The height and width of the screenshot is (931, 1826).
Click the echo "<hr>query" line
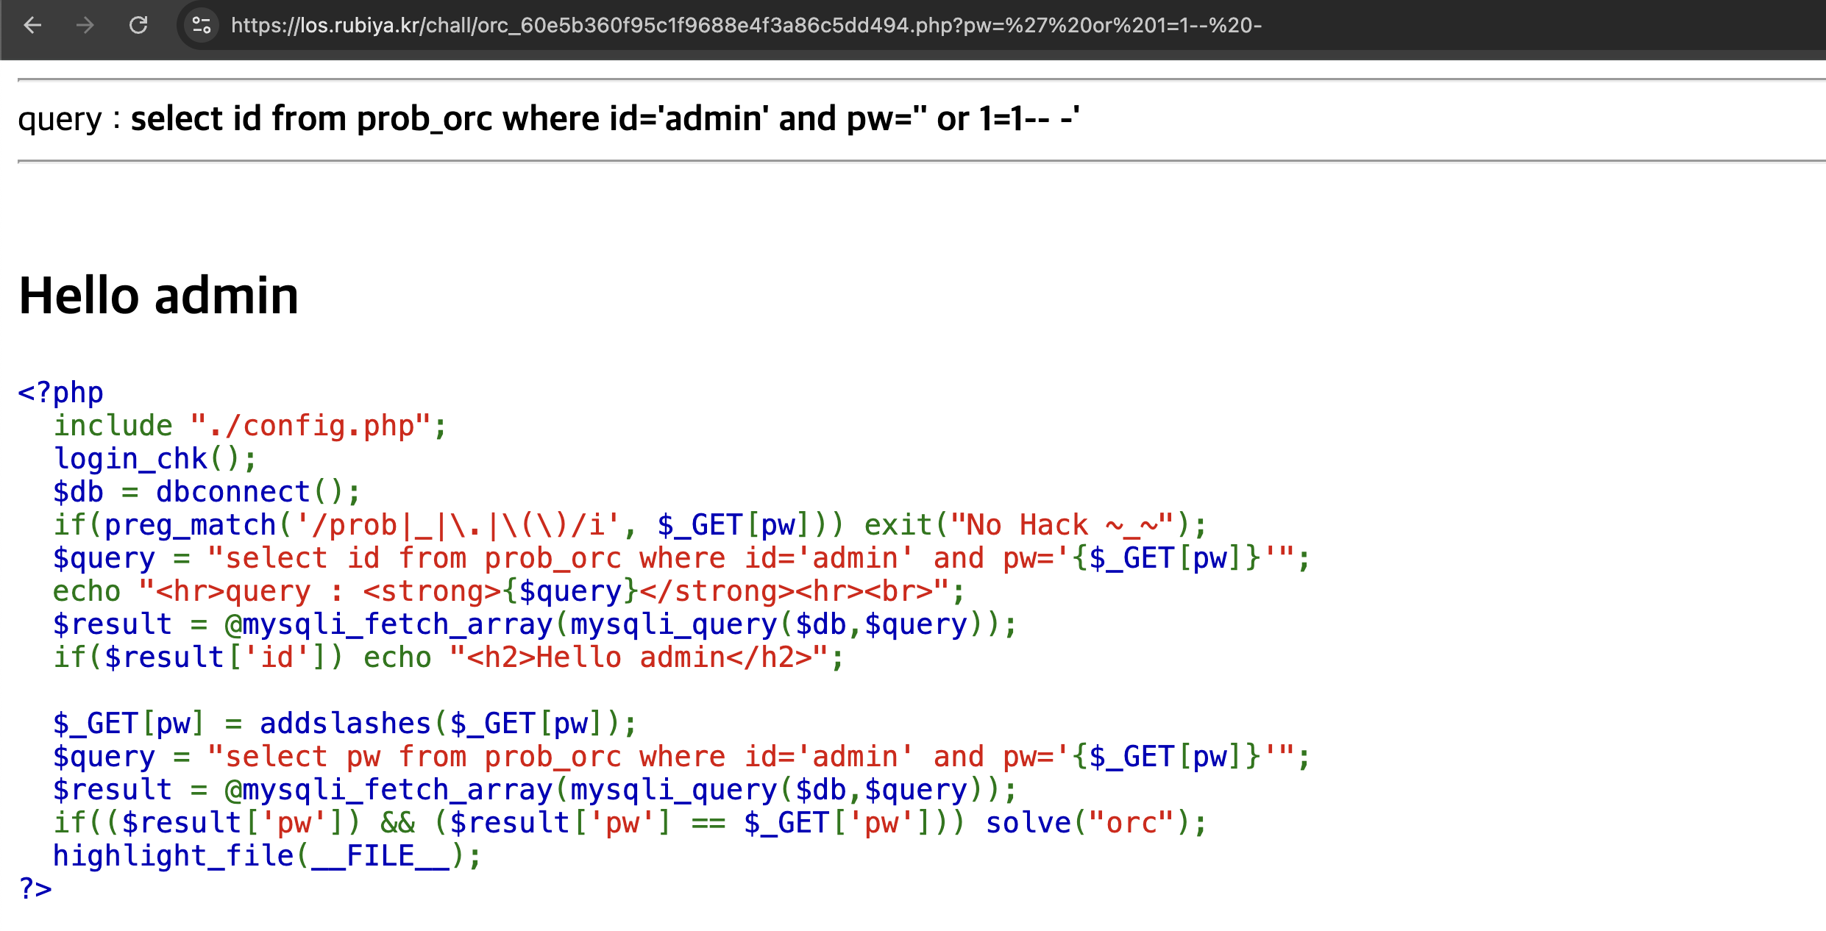[508, 591]
